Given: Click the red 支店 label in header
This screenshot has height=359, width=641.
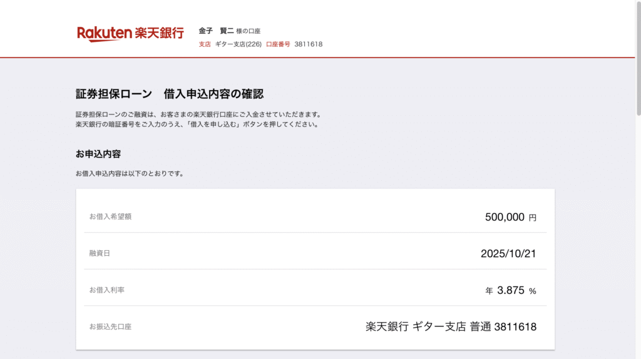Looking at the screenshot, I should click(x=205, y=44).
